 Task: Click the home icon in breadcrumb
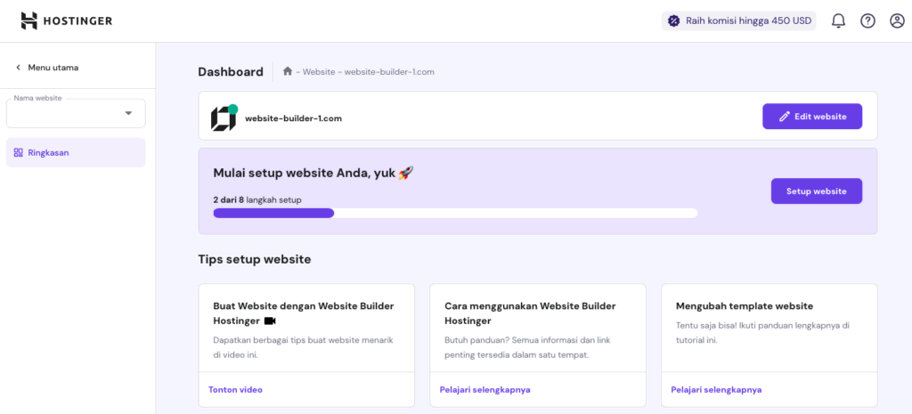pyautogui.click(x=288, y=71)
